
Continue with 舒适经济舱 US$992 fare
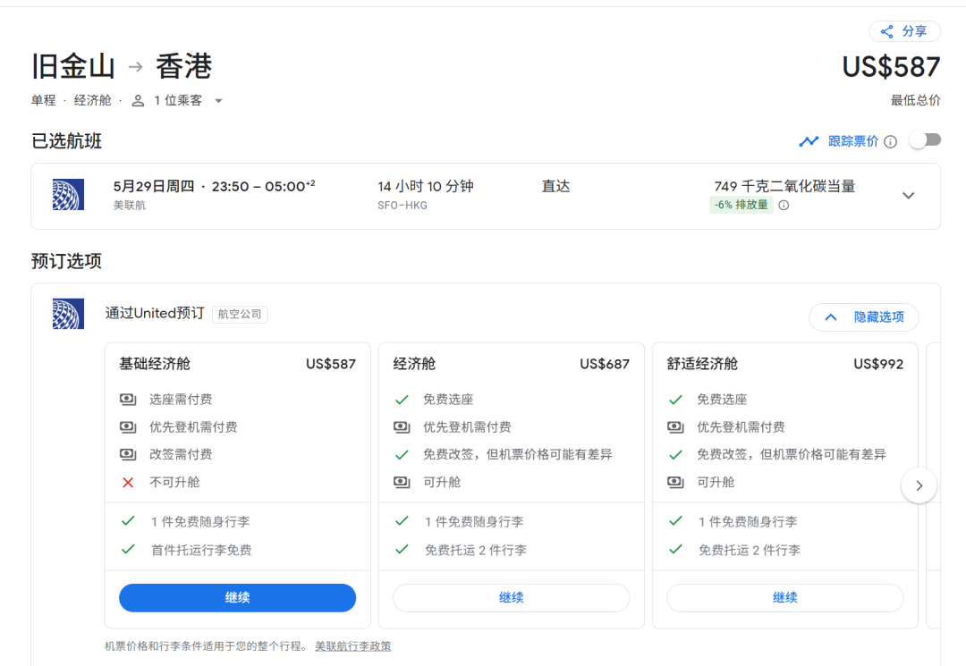tap(784, 598)
